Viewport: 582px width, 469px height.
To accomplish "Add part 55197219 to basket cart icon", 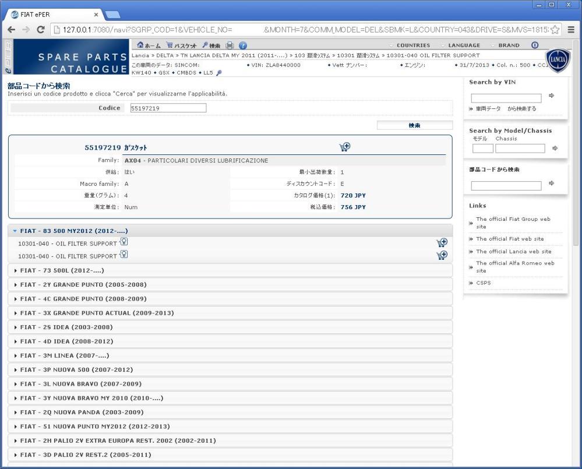I will [344, 147].
